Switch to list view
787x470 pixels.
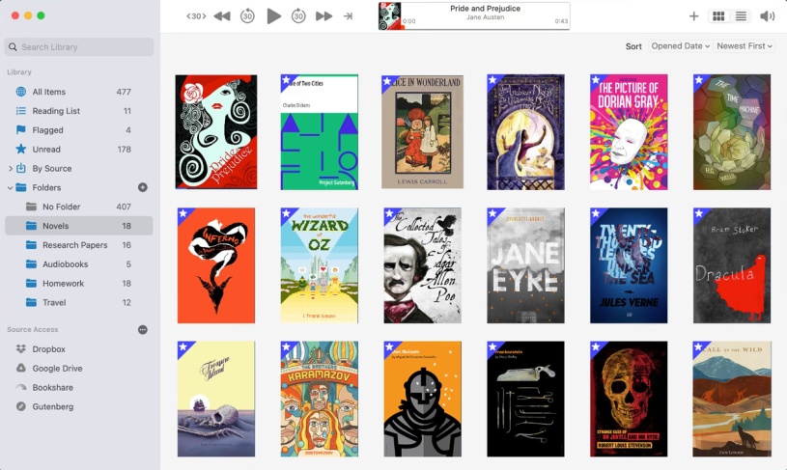click(741, 16)
